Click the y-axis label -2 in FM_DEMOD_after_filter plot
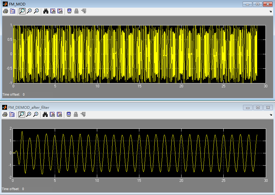Image resolution: width=275 pixels, height=195 pixels. coord(10,177)
